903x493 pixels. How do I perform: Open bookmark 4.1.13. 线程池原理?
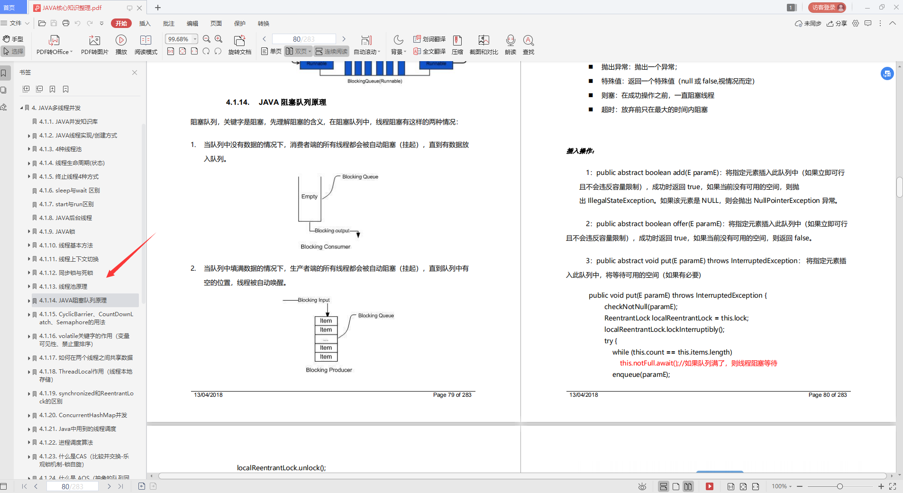pyautogui.click(x=63, y=287)
